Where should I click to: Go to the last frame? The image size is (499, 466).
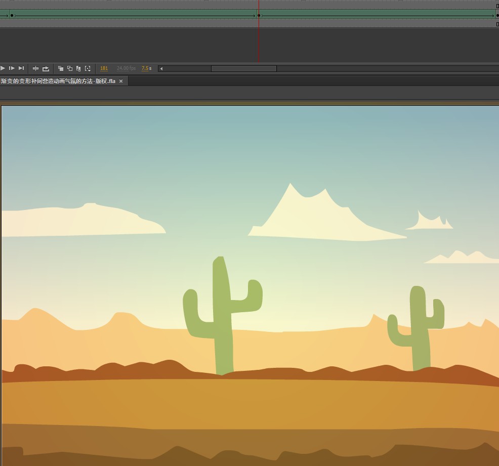click(x=21, y=68)
